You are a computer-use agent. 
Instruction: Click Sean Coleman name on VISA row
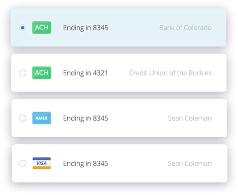tap(190, 163)
